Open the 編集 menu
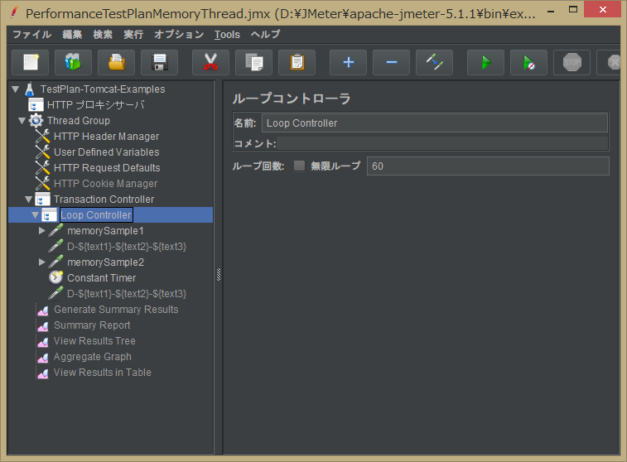627x462 pixels. click(x=72, y=35)
